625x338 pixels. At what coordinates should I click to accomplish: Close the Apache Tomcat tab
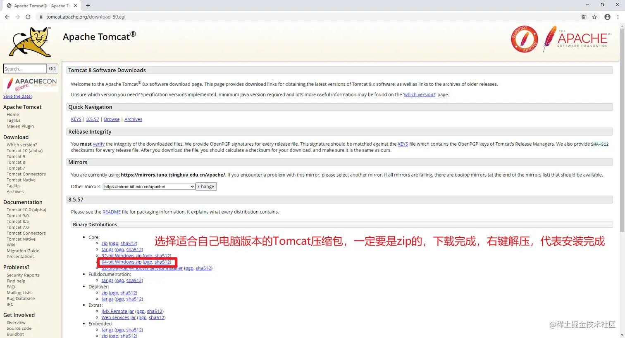[75, 5]
